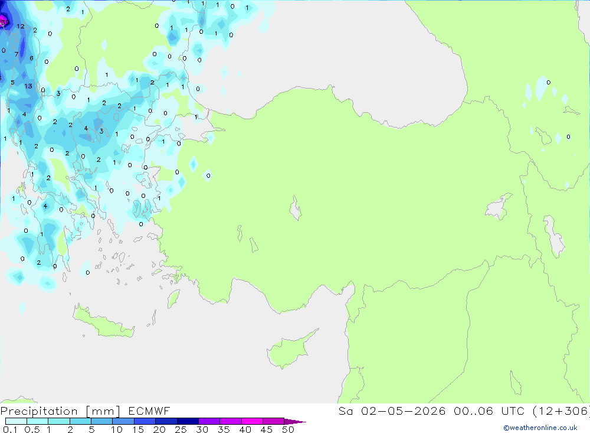
Task: Click the legend label '30'
Action: [202, 429]
